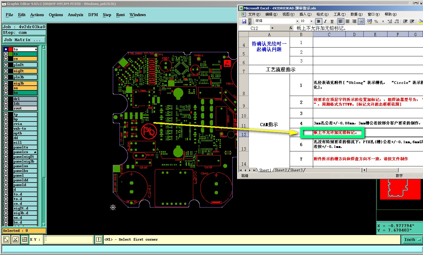The width and height of the screenshot is (423, 255).
Task: Open the Inch units dropdown
Action: tap(412, 239)
